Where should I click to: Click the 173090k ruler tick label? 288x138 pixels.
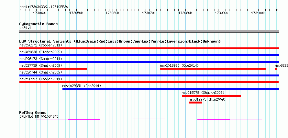(222, 13)
